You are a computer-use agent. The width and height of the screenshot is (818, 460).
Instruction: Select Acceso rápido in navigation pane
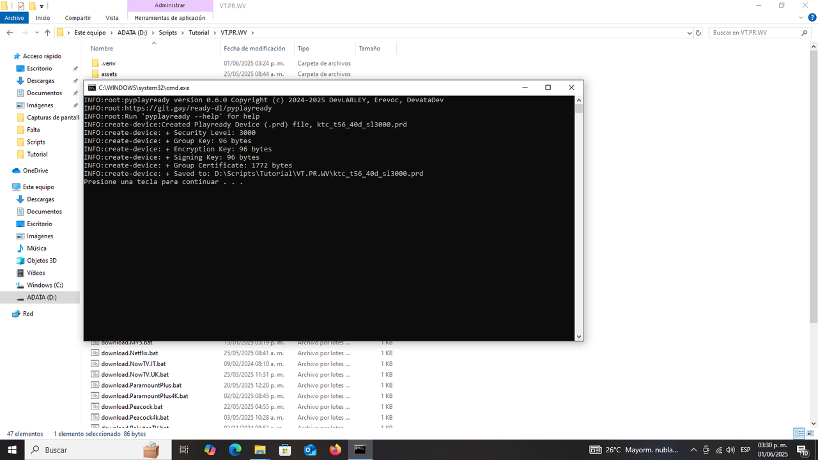pos(42,56)
